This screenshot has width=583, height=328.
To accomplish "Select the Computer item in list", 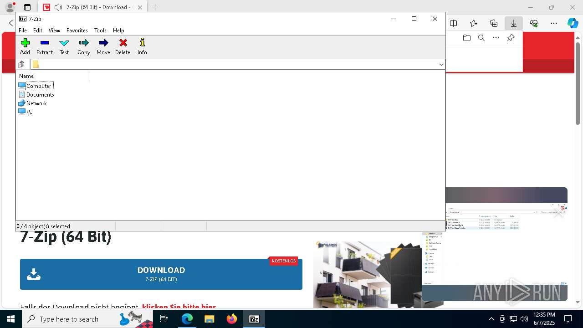I will click(x=36, y=86).
